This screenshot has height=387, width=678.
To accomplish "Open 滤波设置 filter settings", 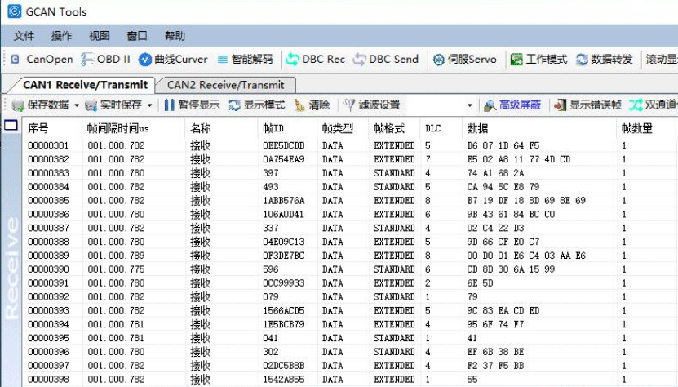I will coord(372,105).
